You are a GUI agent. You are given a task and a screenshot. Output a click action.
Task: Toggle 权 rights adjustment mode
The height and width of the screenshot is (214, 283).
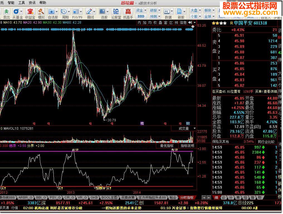pos(155,23)
